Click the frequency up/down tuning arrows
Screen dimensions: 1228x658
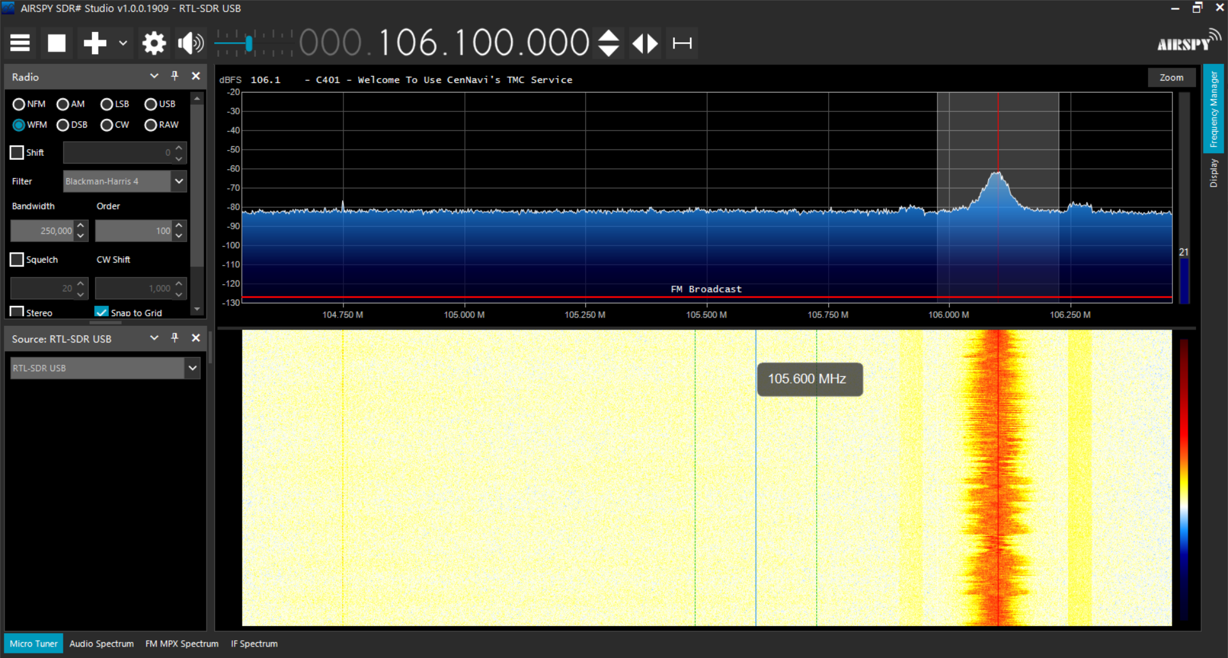609,43
